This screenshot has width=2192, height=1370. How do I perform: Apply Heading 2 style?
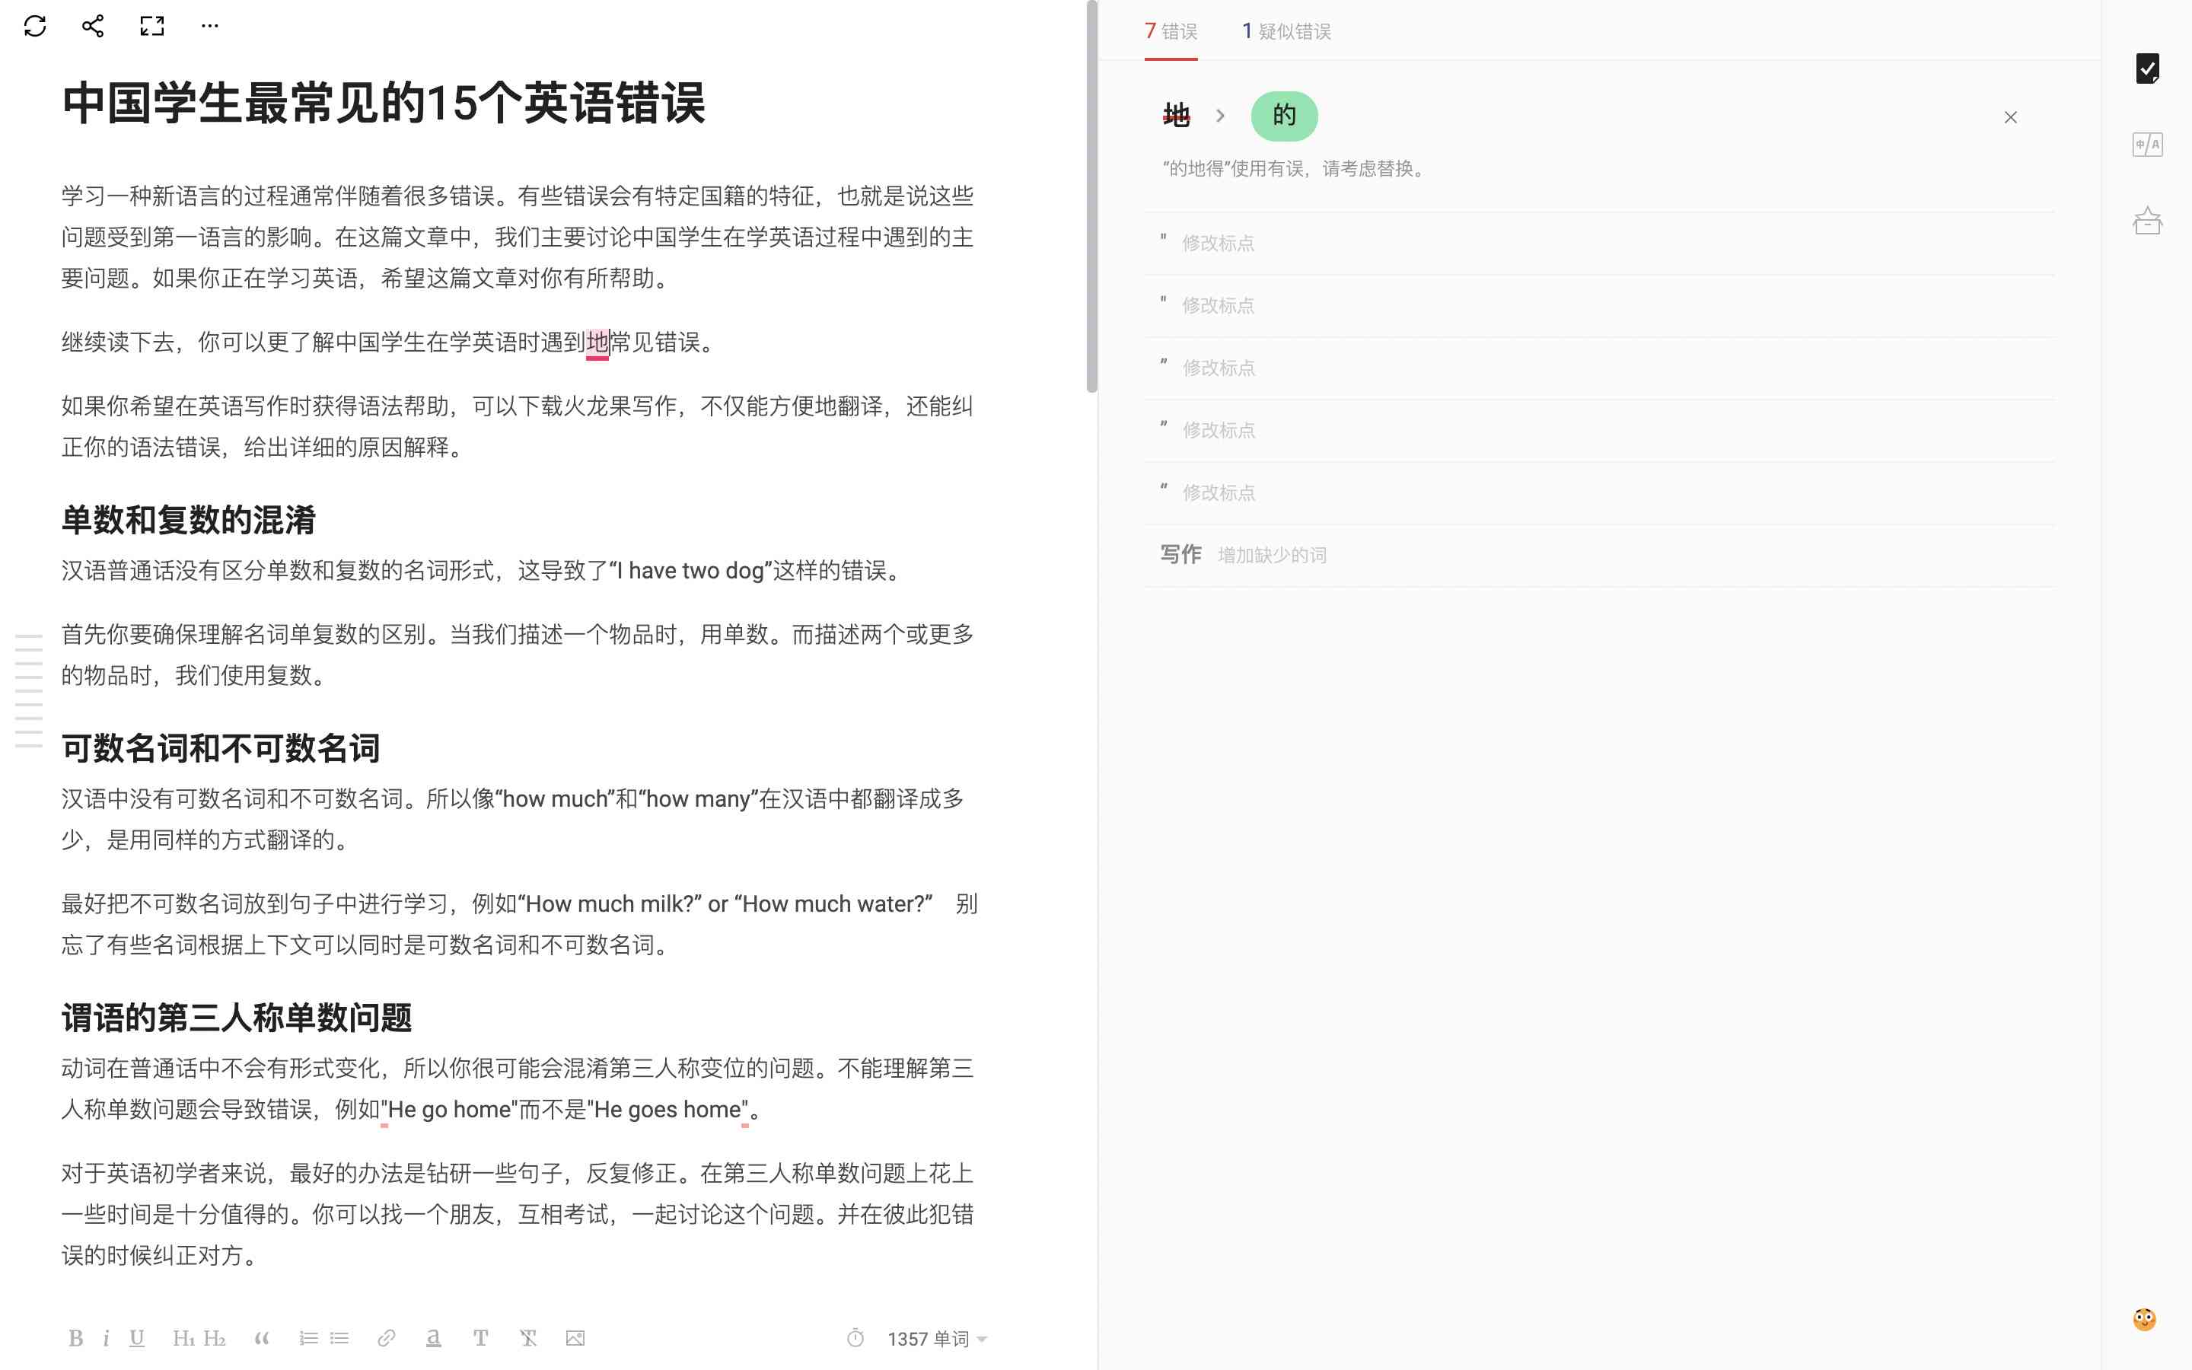click(x=215, y=1338)
